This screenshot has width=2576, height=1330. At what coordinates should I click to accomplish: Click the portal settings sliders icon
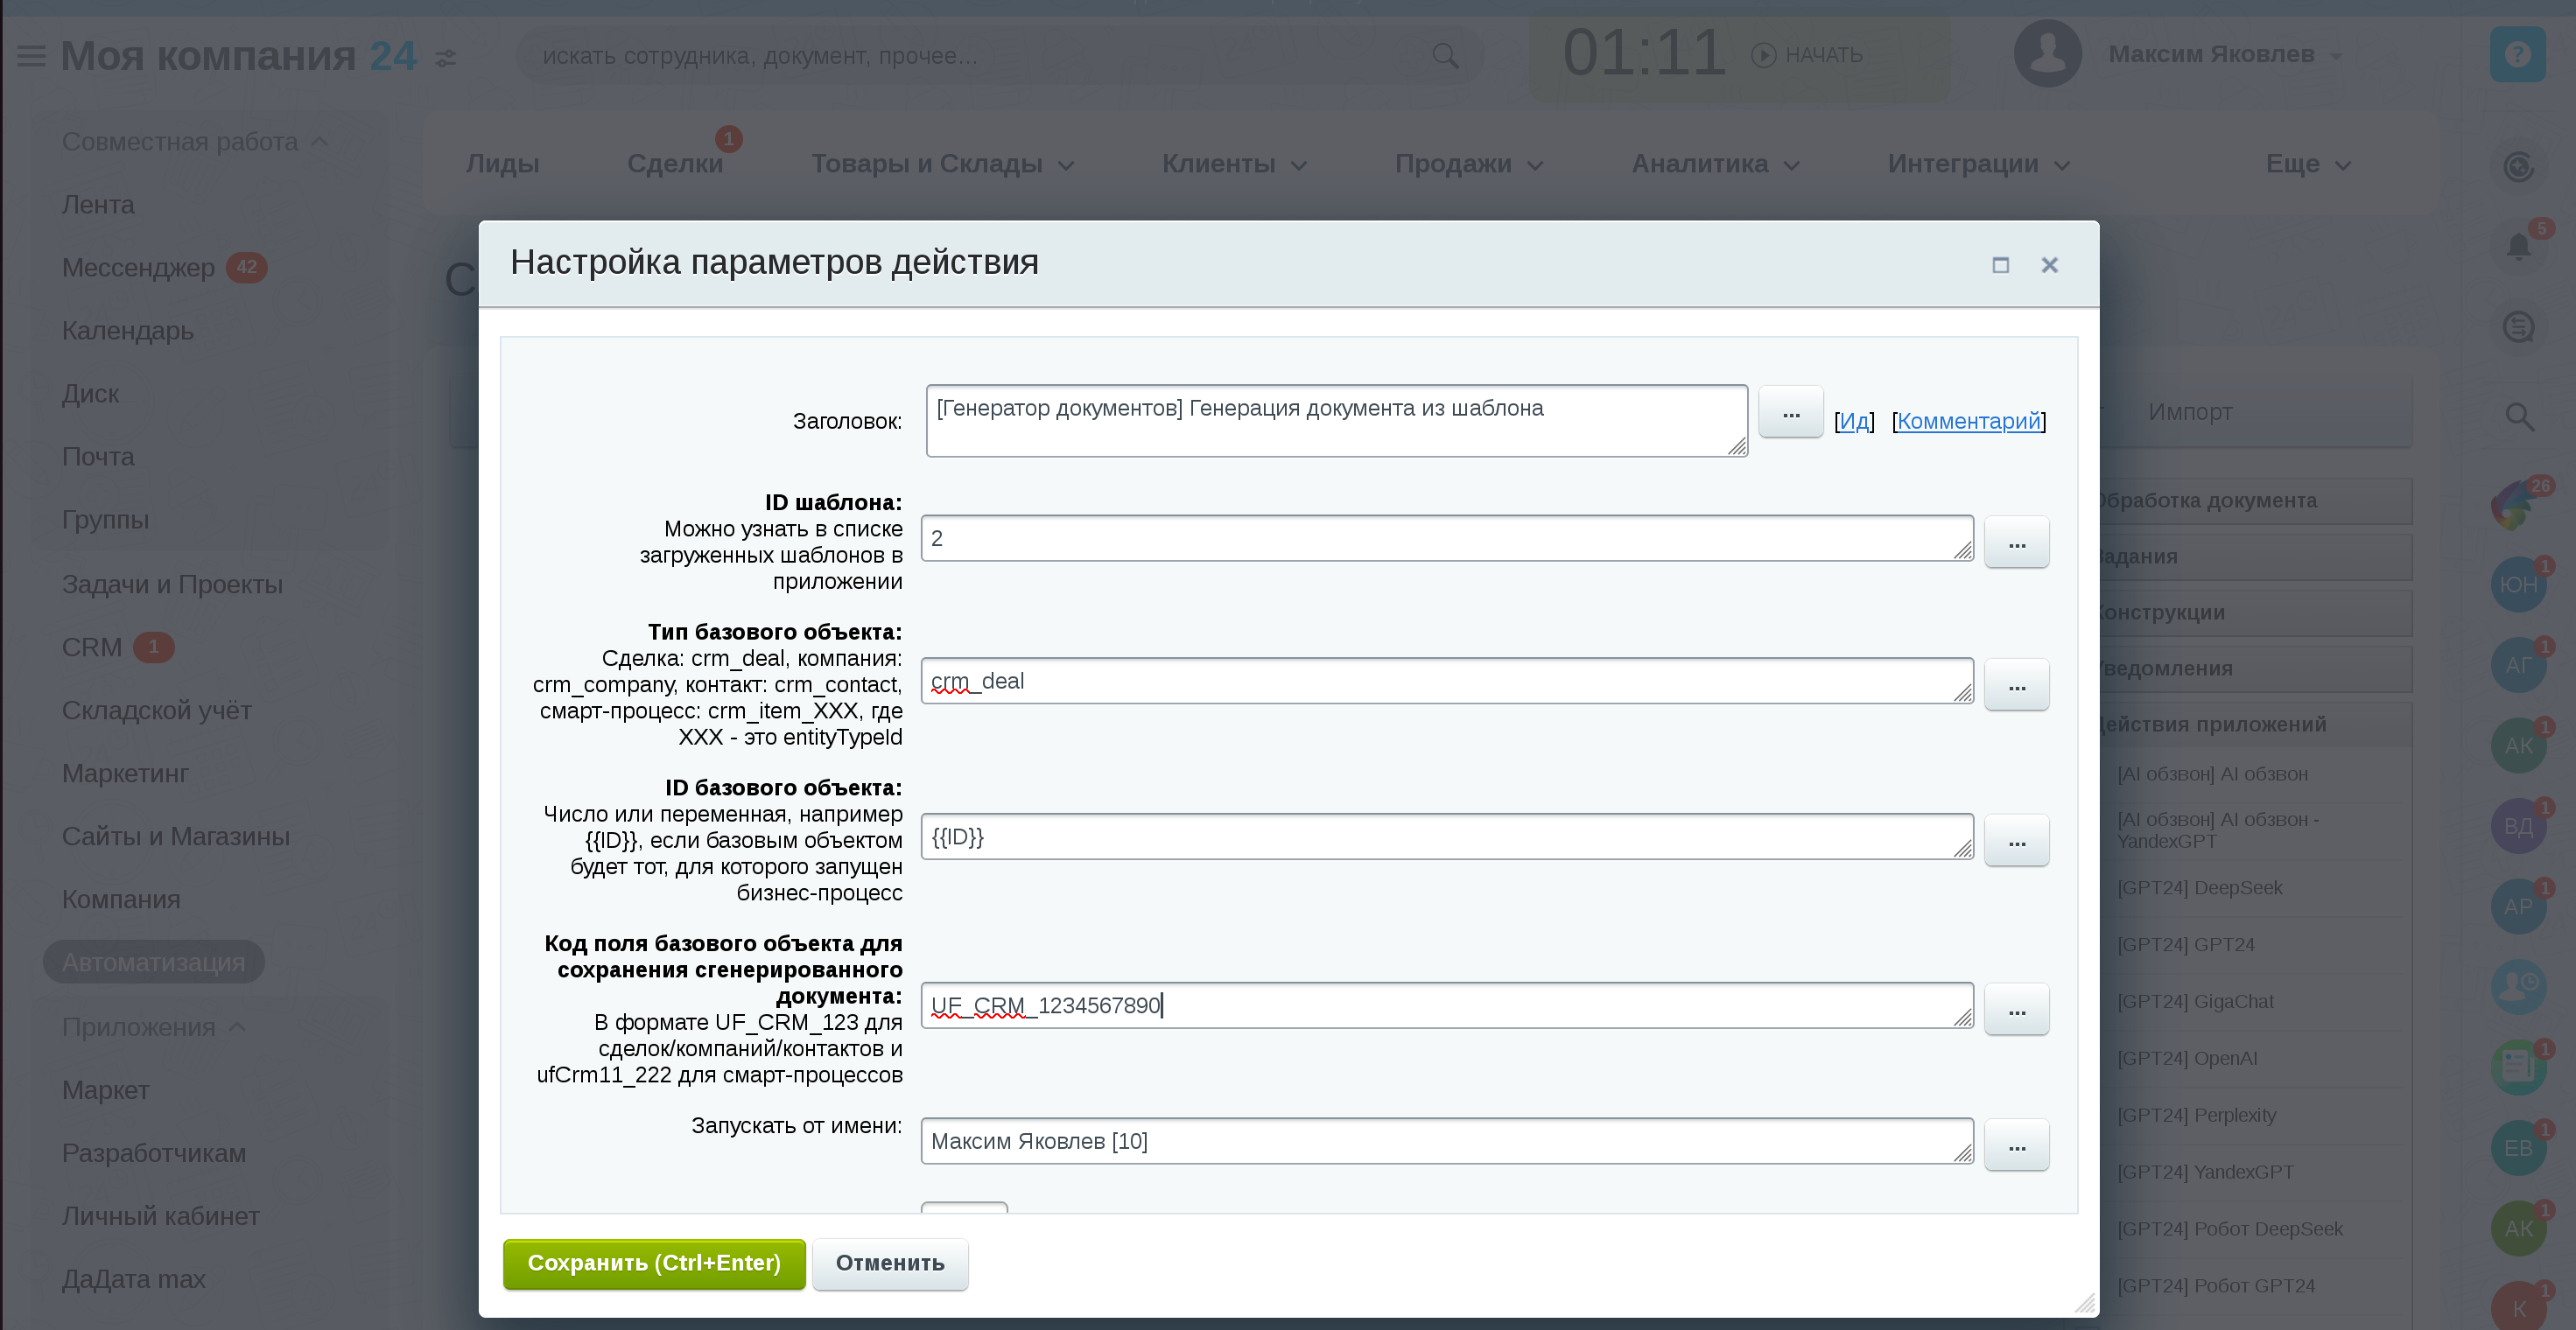pyautogui.click(x=446, y=59)
